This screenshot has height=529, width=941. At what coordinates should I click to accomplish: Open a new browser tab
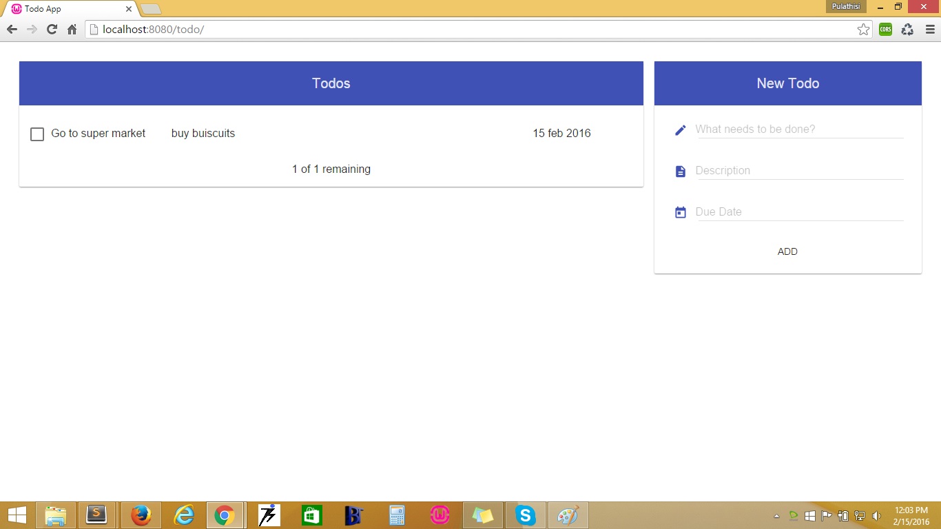151,9
